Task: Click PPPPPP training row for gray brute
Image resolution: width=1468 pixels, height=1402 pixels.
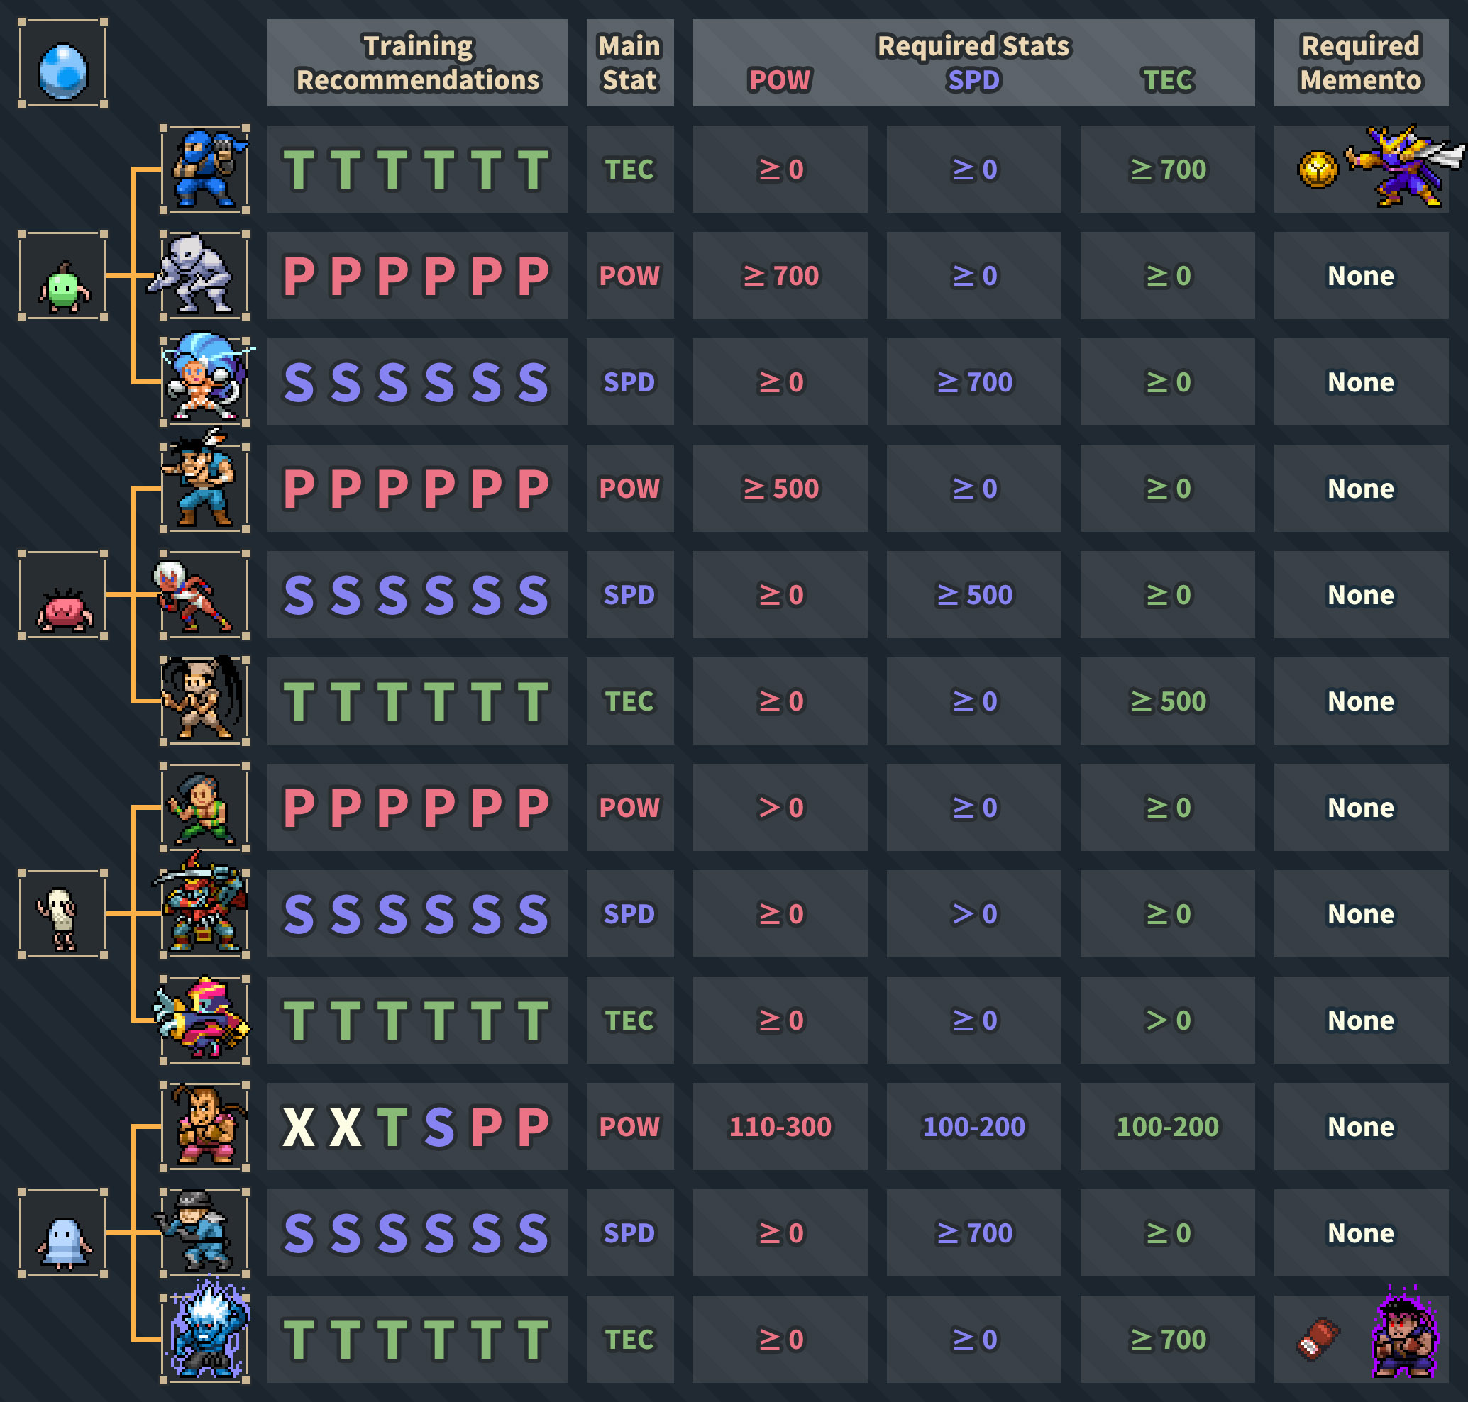Action: (417, 276)
